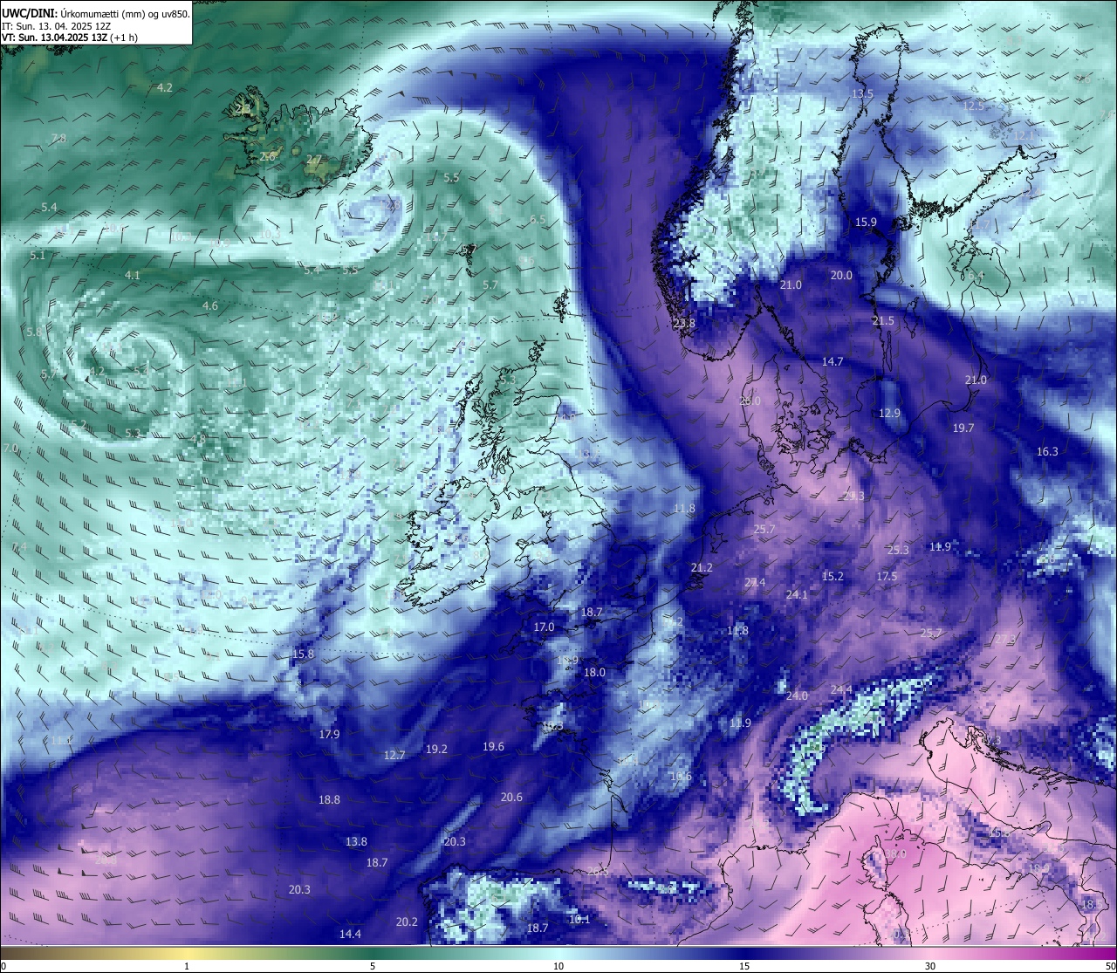Click the map value "12.5"
Viewport: 1117px width, 973px height.
pos(973,106)
